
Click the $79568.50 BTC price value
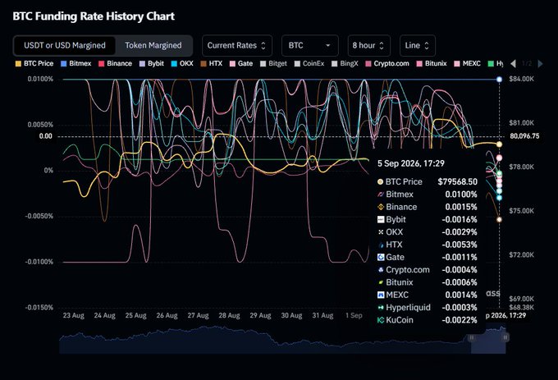click(x=458, y=182)
